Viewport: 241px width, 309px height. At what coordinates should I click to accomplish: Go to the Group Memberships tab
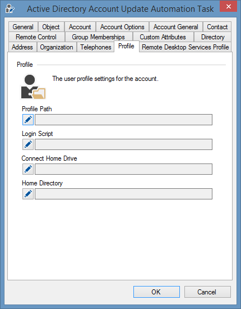[98, 37]
